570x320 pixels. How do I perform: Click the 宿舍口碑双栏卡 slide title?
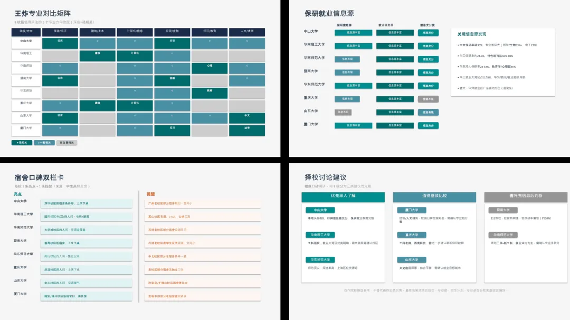point(39,177)
